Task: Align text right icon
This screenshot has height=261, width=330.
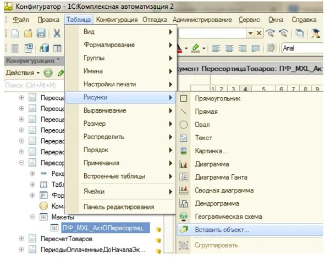Action: point(243,48)
